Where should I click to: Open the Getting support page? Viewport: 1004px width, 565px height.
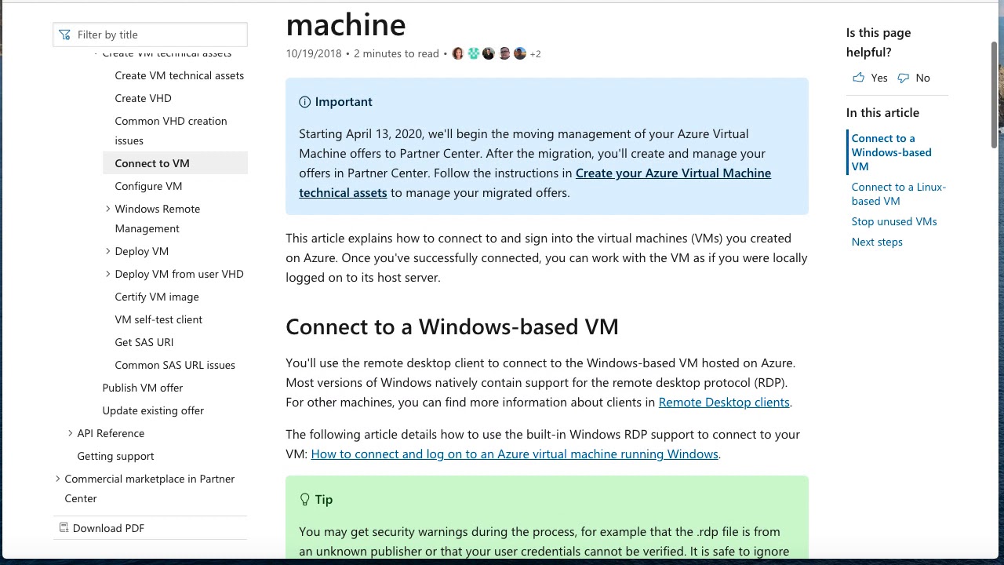click(115, 456)
